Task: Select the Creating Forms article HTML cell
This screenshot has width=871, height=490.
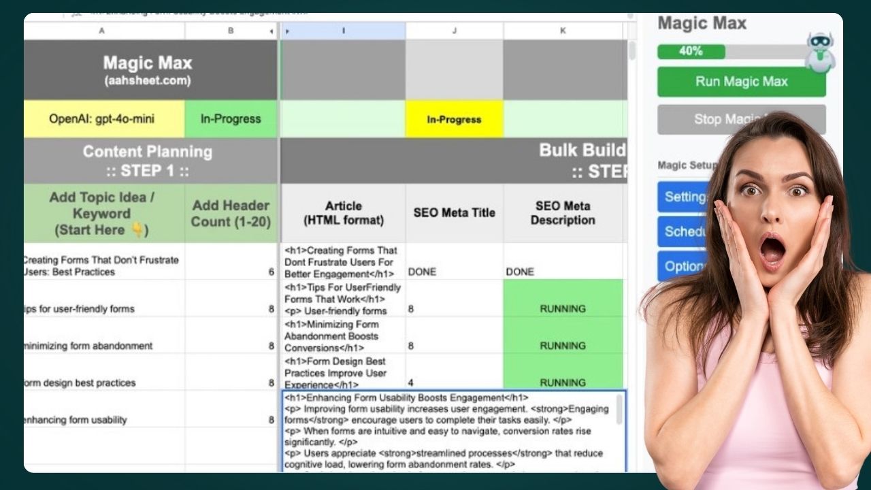Action: pos(343,261)
